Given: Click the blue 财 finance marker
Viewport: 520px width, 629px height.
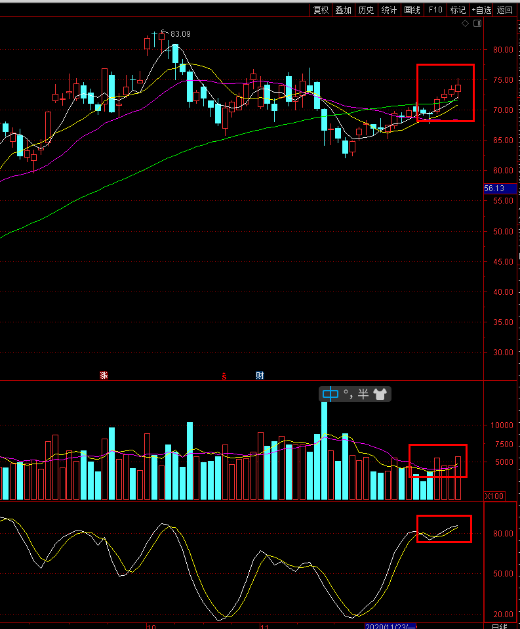Looking at the screenshot, I should tap(260, 376).
